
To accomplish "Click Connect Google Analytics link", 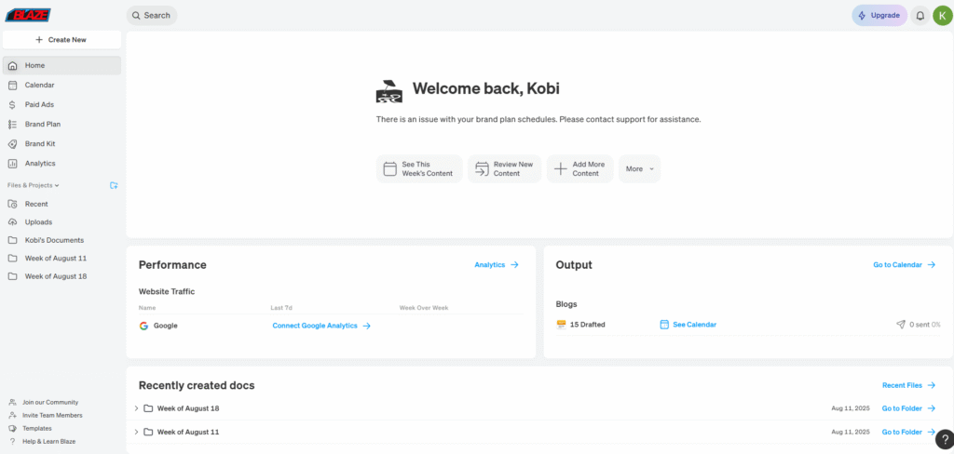I will [321, 326].
